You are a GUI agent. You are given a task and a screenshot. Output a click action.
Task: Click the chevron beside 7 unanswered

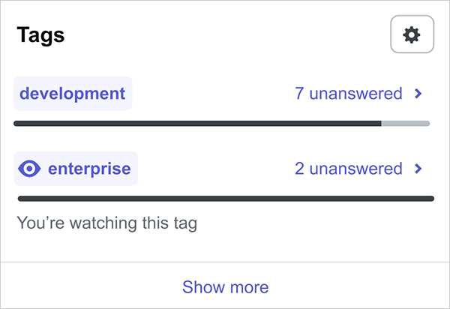coord(418,94)
